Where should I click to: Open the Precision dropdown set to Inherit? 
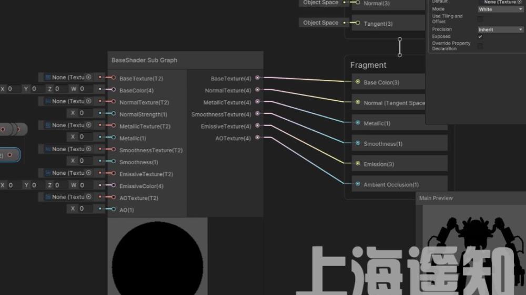pos(500,30)
